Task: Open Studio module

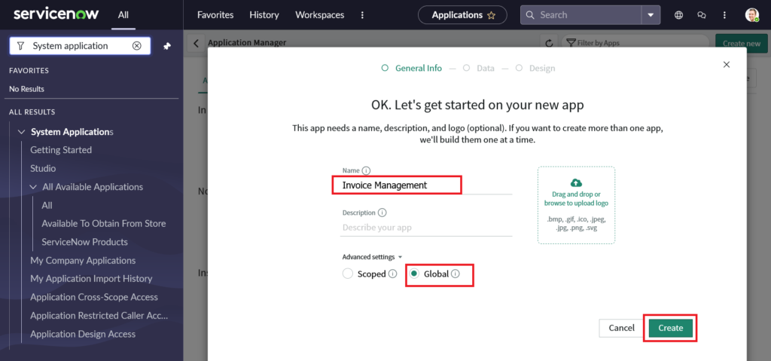Action: pyautogui.click(x=43, y=168)
